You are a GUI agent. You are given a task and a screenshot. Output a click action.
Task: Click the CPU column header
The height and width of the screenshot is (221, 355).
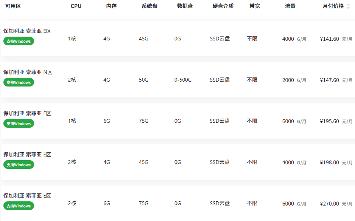(x=76, y=6)
